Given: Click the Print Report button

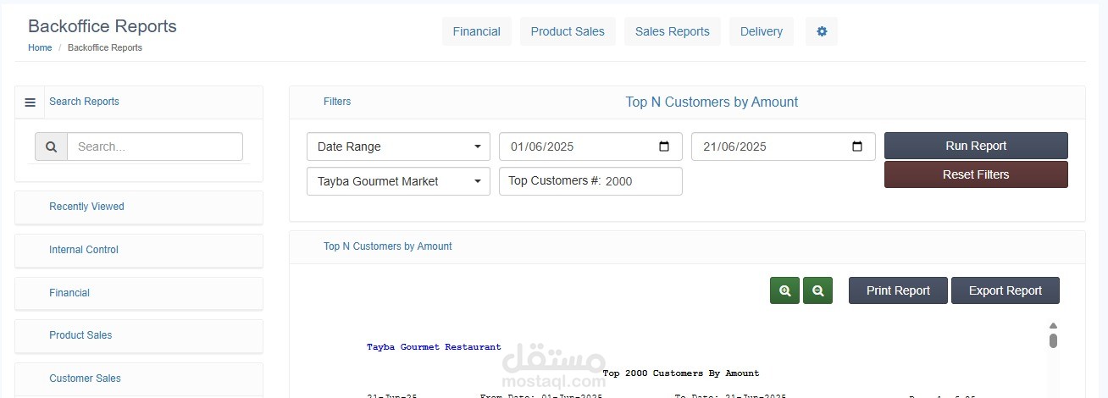Looking at the screenshot, I should [x=898, y=290].
